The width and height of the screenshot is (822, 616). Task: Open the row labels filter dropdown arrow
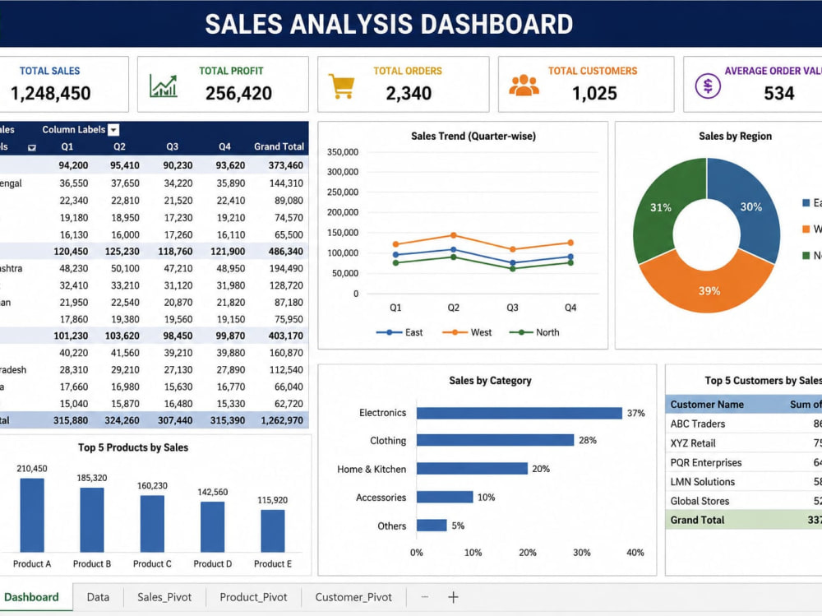pos(32,147)
